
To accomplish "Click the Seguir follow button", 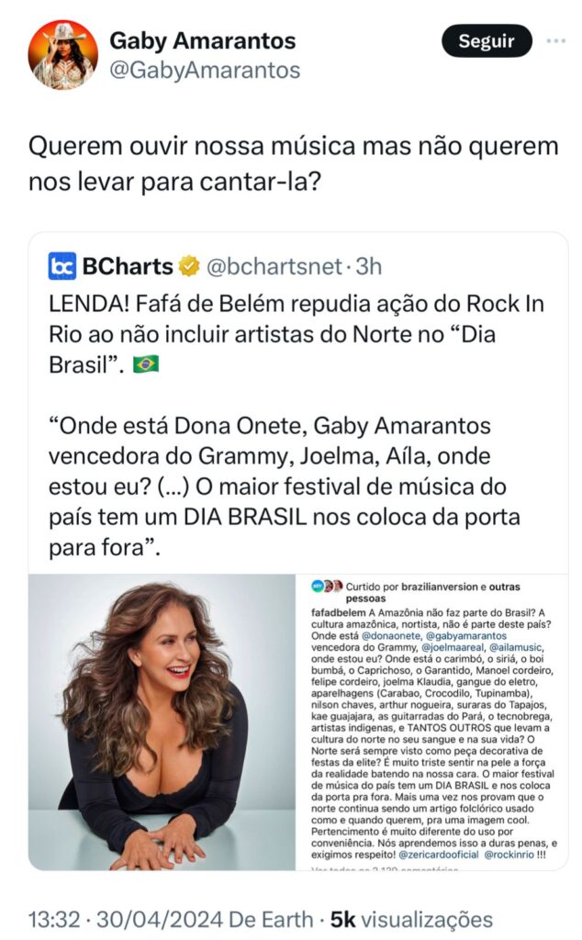I will click(487, 41).
